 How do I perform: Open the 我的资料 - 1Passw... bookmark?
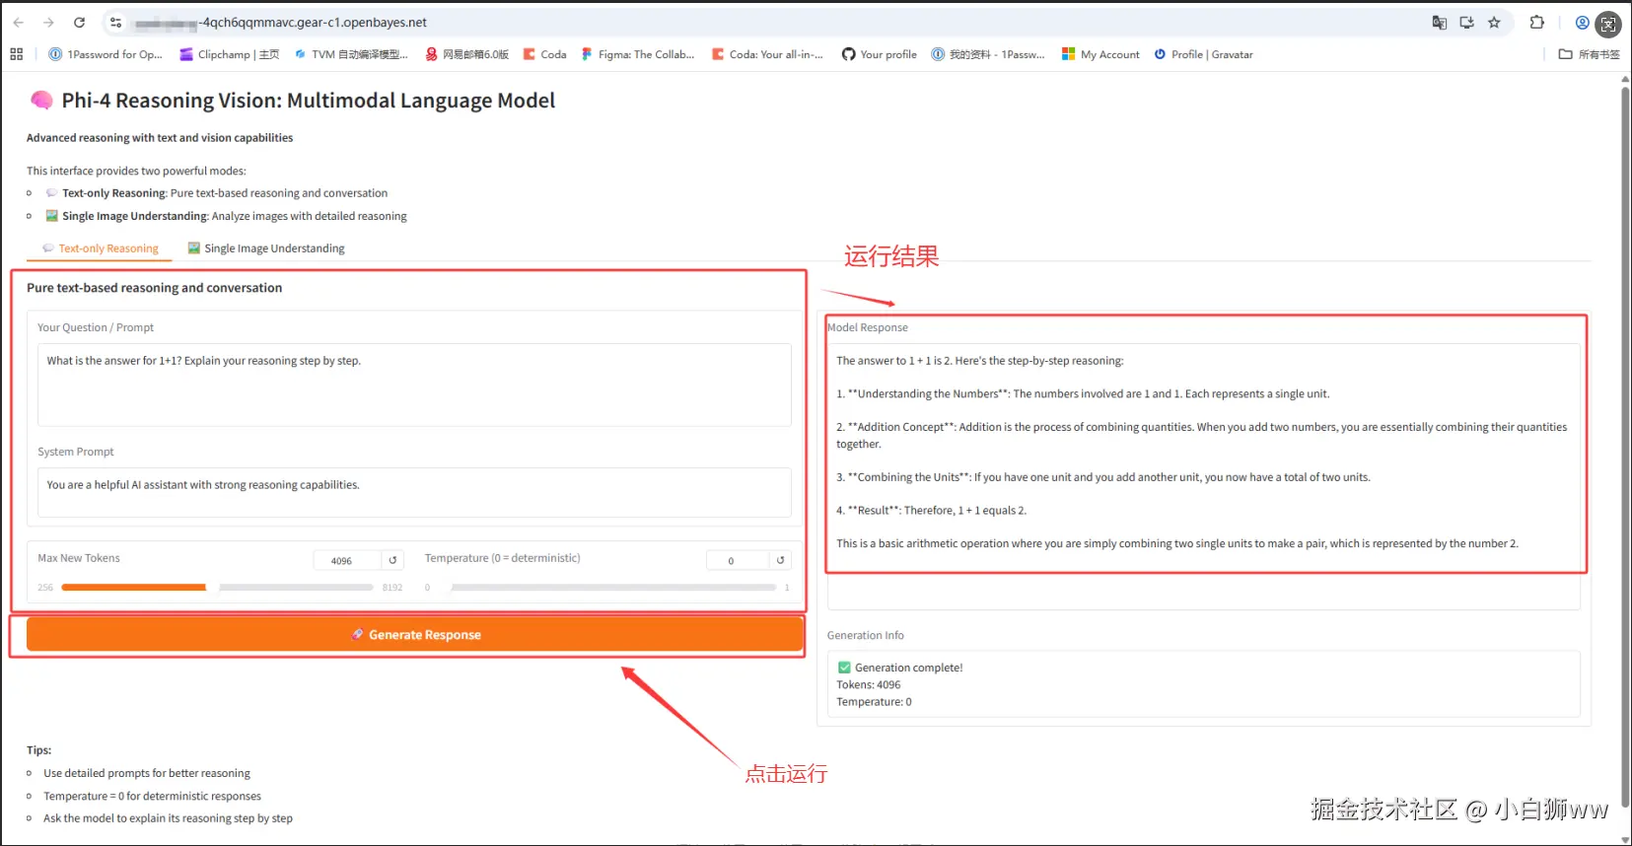click(988, 54)
